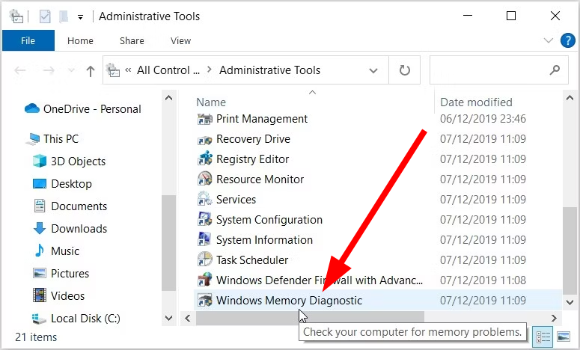Switch to the View tab
Viewport: 580px width, 350px height.
pos(180,41)
